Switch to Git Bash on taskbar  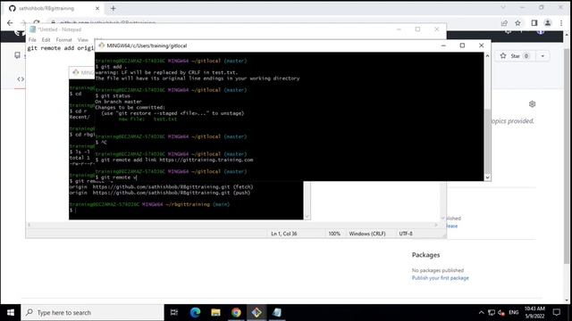[257, 313]
